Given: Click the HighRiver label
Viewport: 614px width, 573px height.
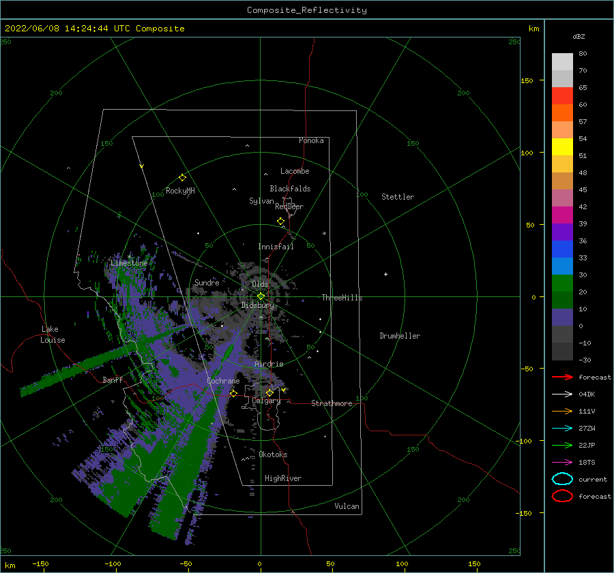Looking at the screenshot, I should tap(283, 478).
